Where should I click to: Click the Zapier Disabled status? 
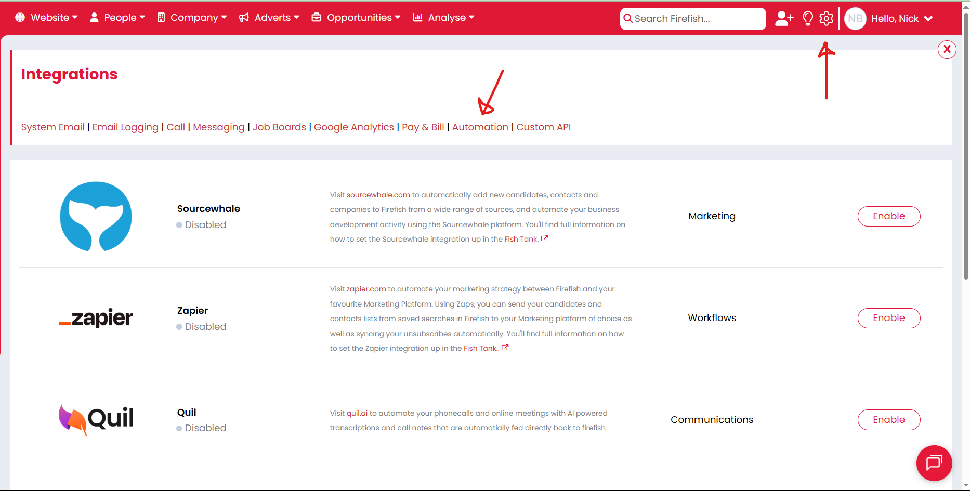point(202,327)
